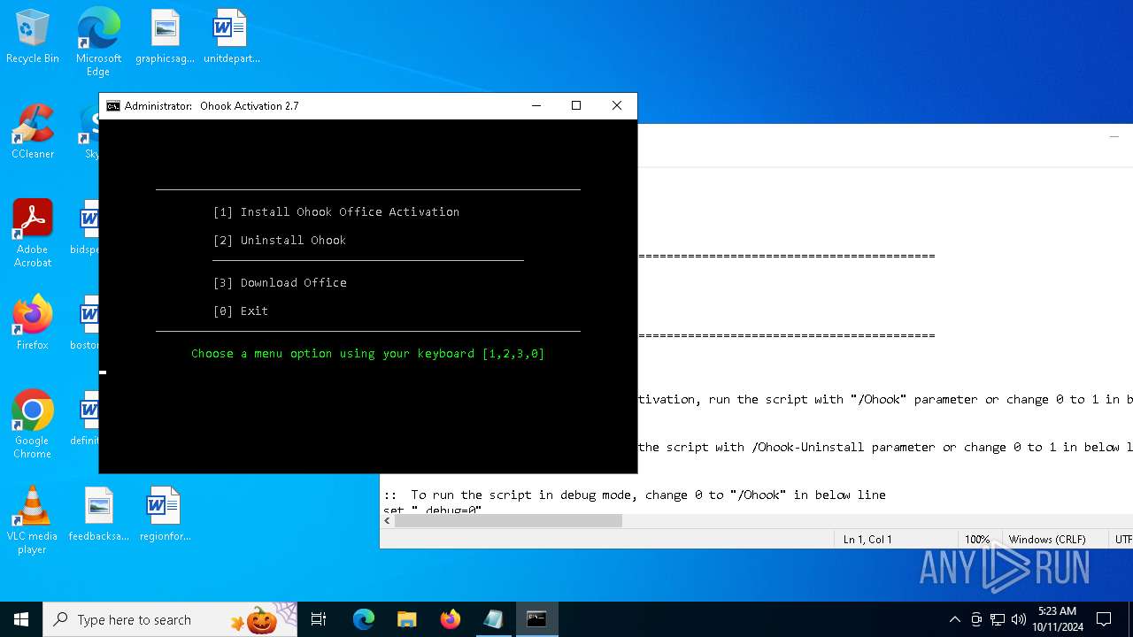This screenshot has width=1133, height=637.
Task: Click the debug mode comment line in Notepad
Action: coord(635,495)
